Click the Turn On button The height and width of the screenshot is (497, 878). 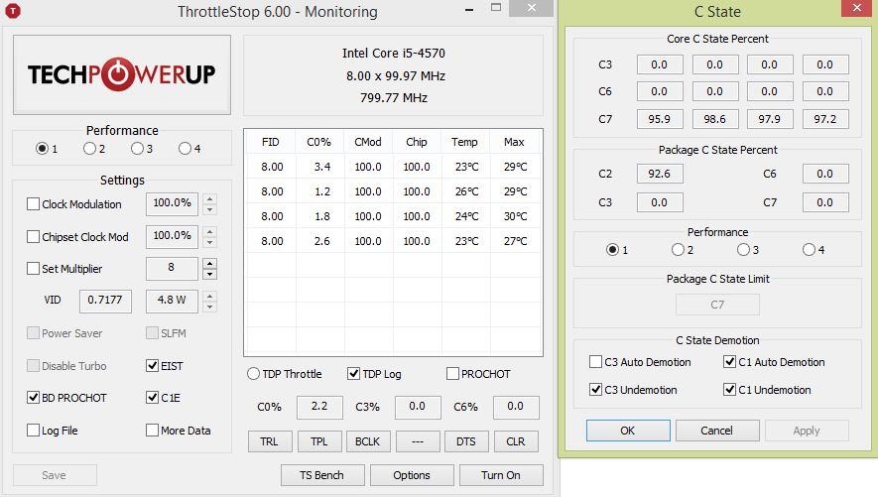501,475
